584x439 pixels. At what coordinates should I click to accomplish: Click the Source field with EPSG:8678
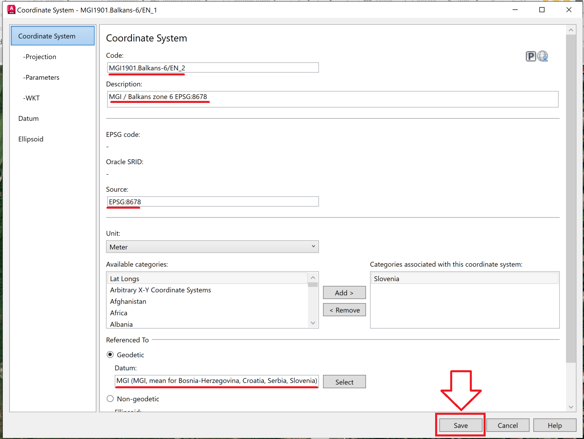pos(213,202)
